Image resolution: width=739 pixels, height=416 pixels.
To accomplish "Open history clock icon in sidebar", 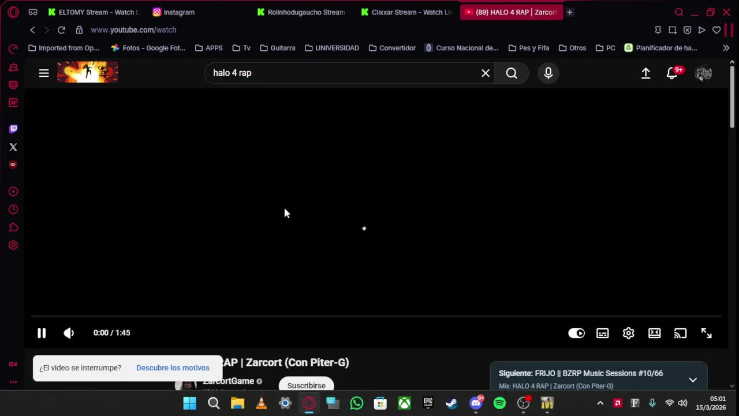I will point(13,210).
